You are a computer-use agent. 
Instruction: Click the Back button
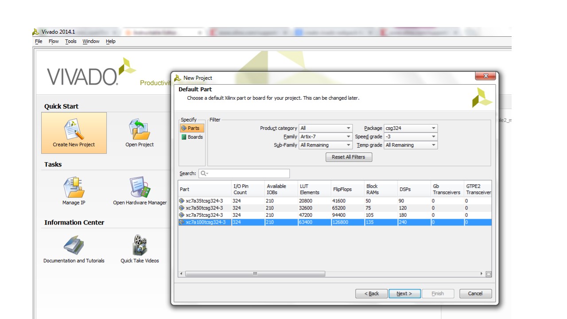[x=372, y=293]
